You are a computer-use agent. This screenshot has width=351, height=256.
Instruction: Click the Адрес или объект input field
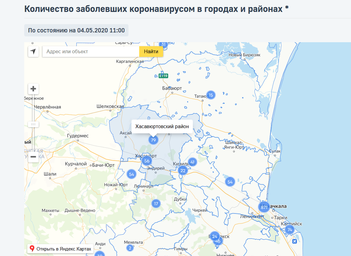(x=90, y=51)
